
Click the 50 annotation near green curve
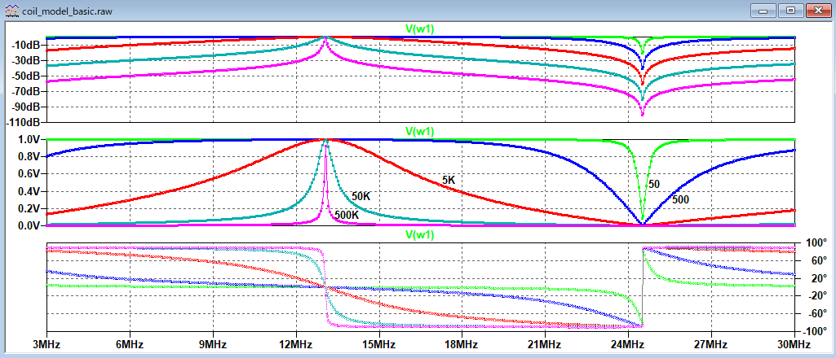pos(654,184)
